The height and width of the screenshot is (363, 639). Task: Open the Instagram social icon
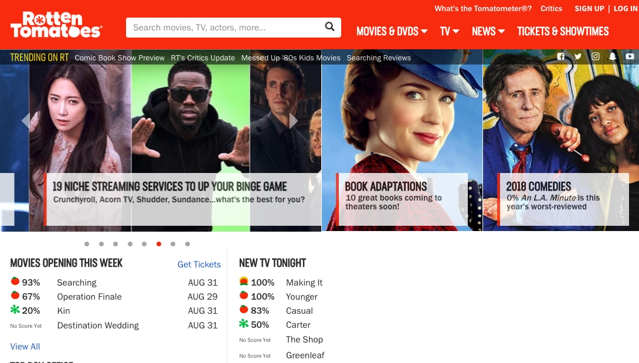click(595, 56)
